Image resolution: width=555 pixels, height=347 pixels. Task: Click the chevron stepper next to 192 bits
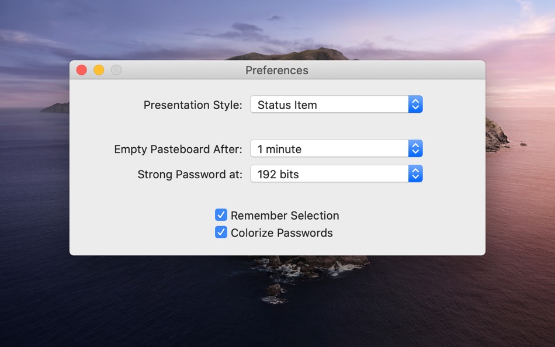415,173
